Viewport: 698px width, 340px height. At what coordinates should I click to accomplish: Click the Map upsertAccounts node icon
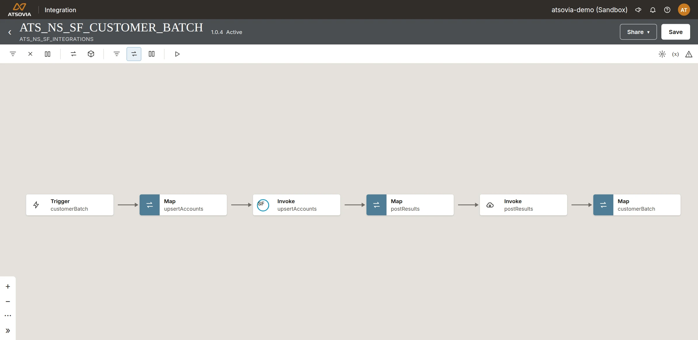coord(149,205)
